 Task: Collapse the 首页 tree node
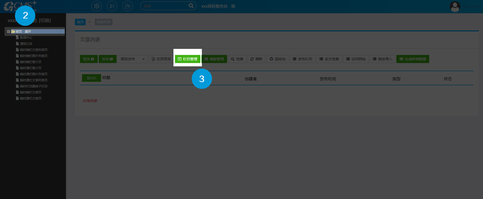click(x=8, y=32)
